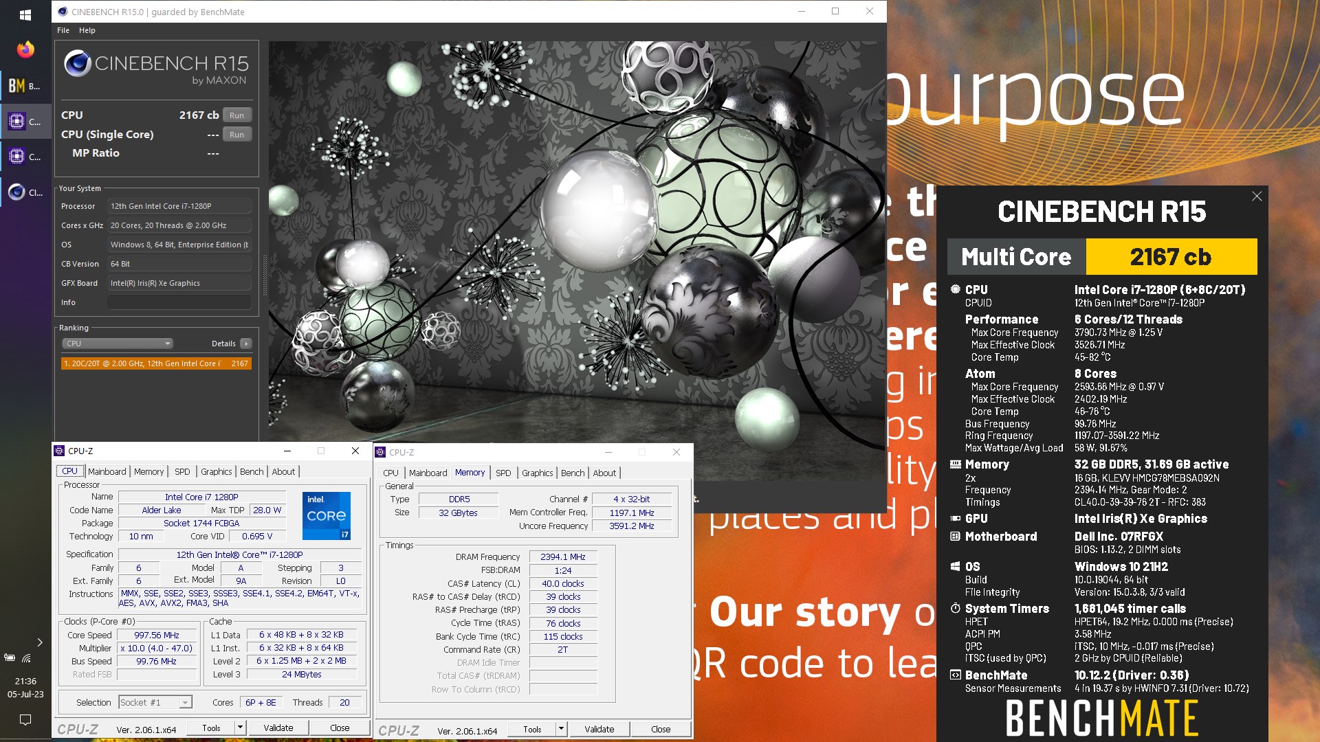Click the Memory icon in BenchMate panel

(955, 464)
